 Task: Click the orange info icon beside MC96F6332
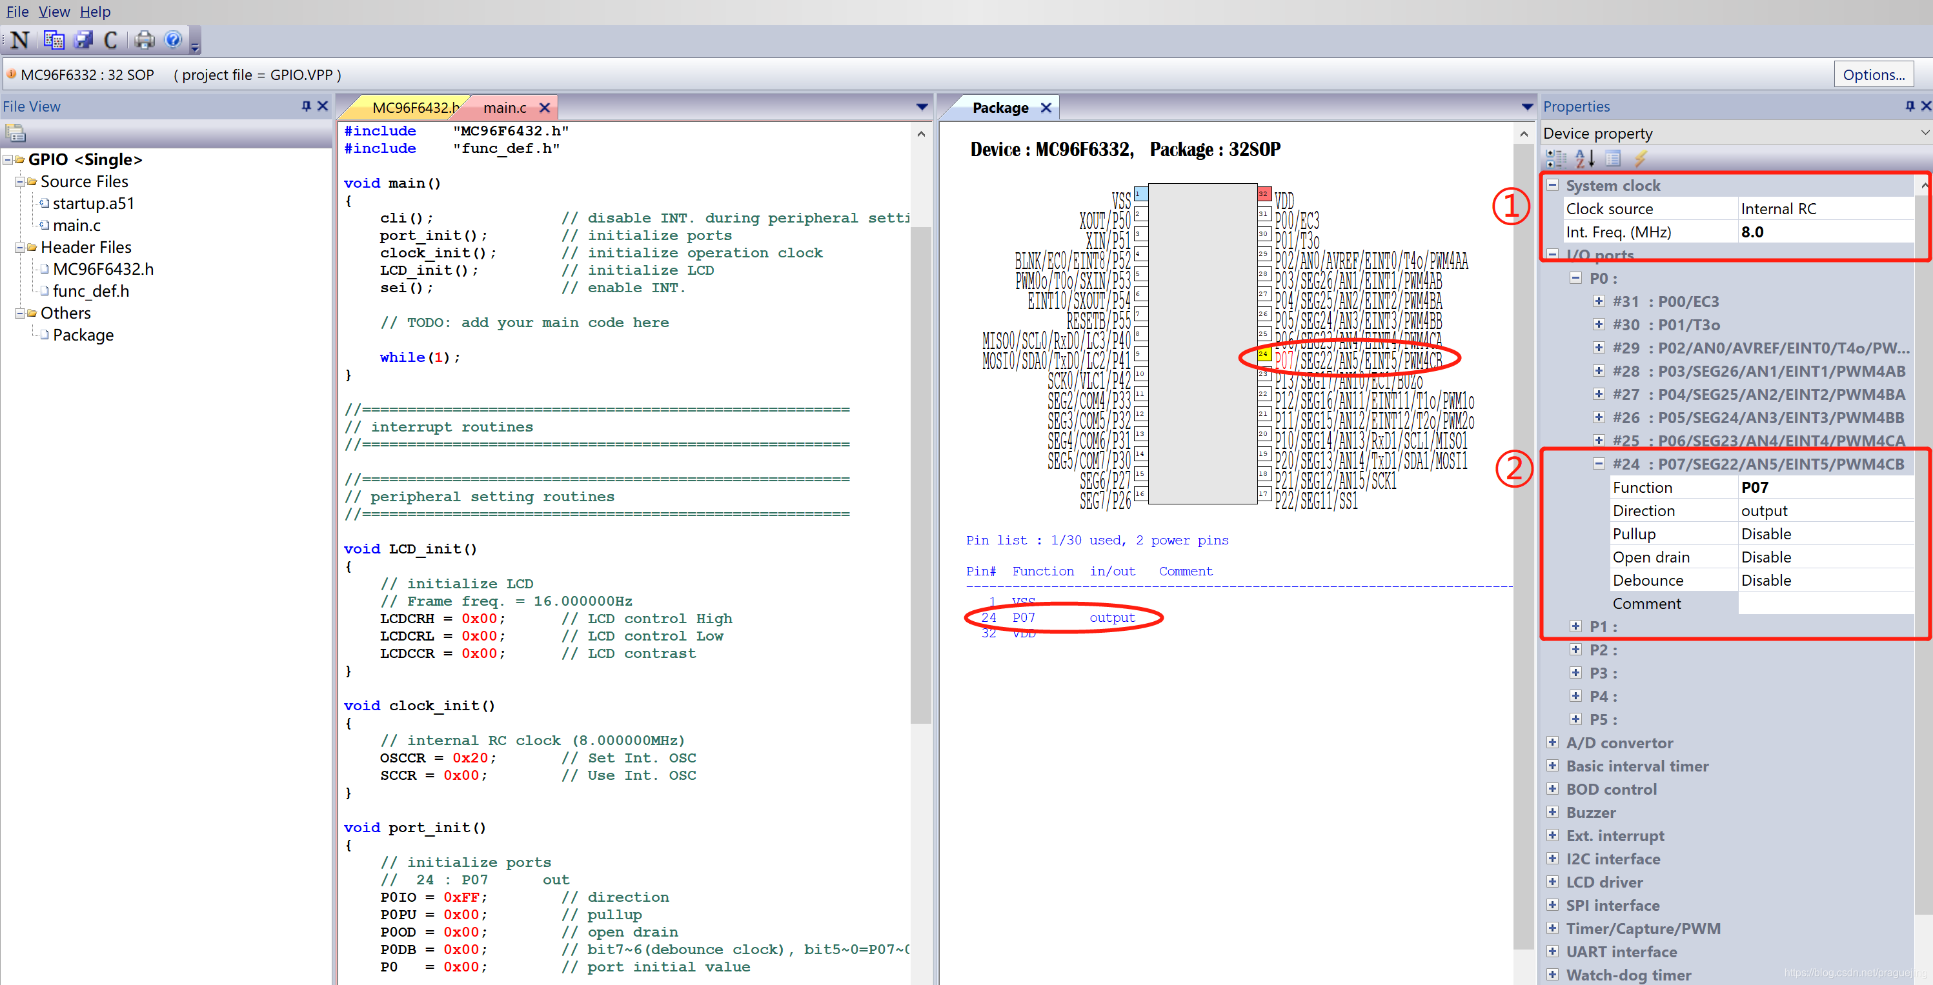[11, 74]
